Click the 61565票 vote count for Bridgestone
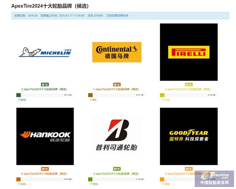 click(x=140, y=179)
